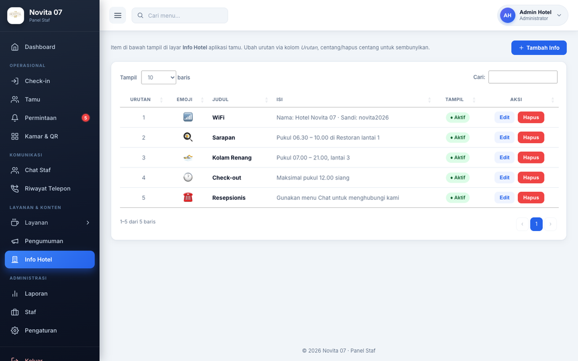Viewport: 578px width, 361px height.
Task: Click the WiFi signal emoji
Action: [x=188, y=117]
